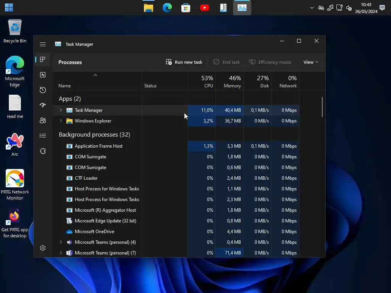Image resolution: width=391 pixels, height=293 pixels.
Task: Select the PRTG Network Monitor desktop icon
Action: 15,185
